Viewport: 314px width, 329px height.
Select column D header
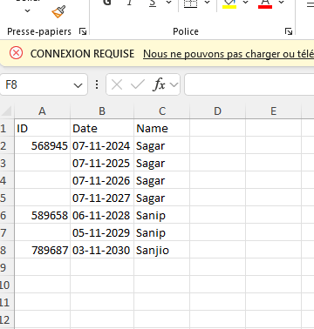(x=217, y=111)
